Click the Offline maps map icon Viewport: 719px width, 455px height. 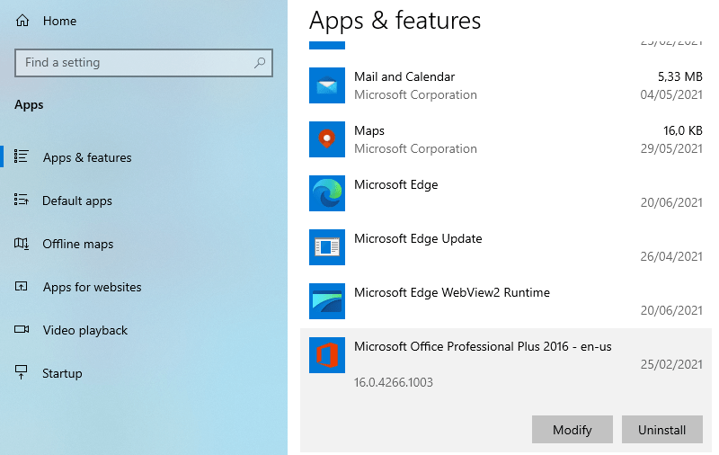[x=21, y=244]
